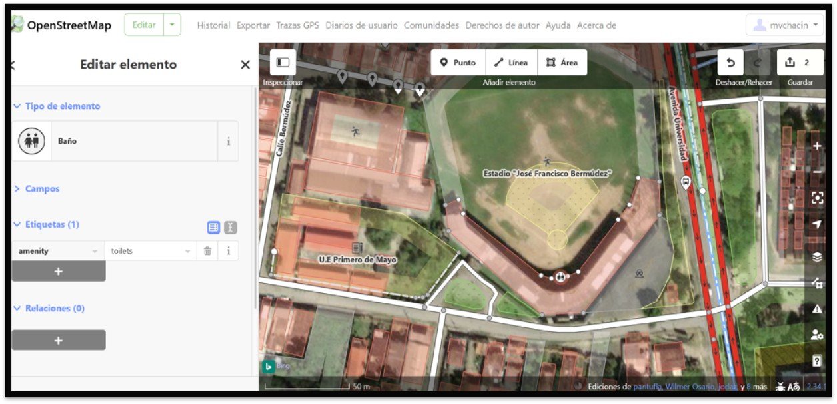Screen dimensions: 837x404
Task: Switch tags to text view
Action: pos(231,228)
